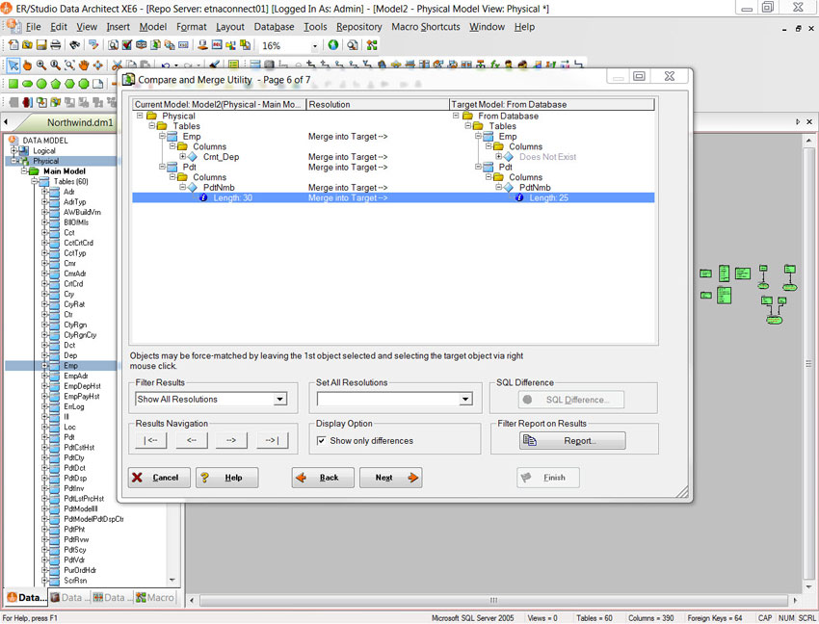819x624 pixels.
Task: Collapse the Tables (60) node in explorer
Action: [x=34, y=181]
